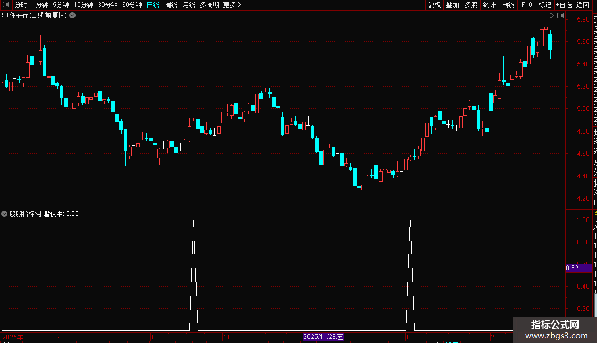Click the 4.20 price axis label

coord(583,198)
